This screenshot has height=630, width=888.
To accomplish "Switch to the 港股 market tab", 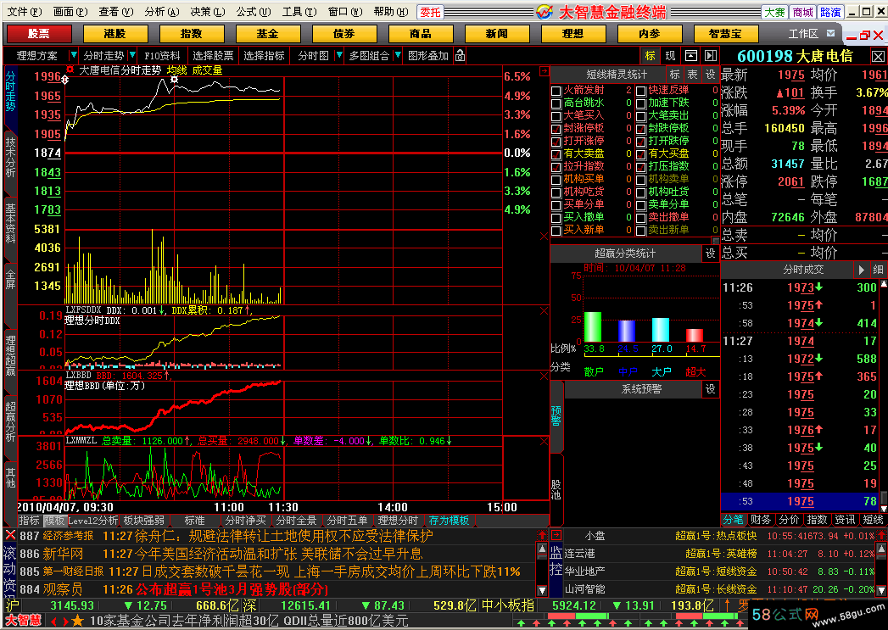I will [115, 34].
